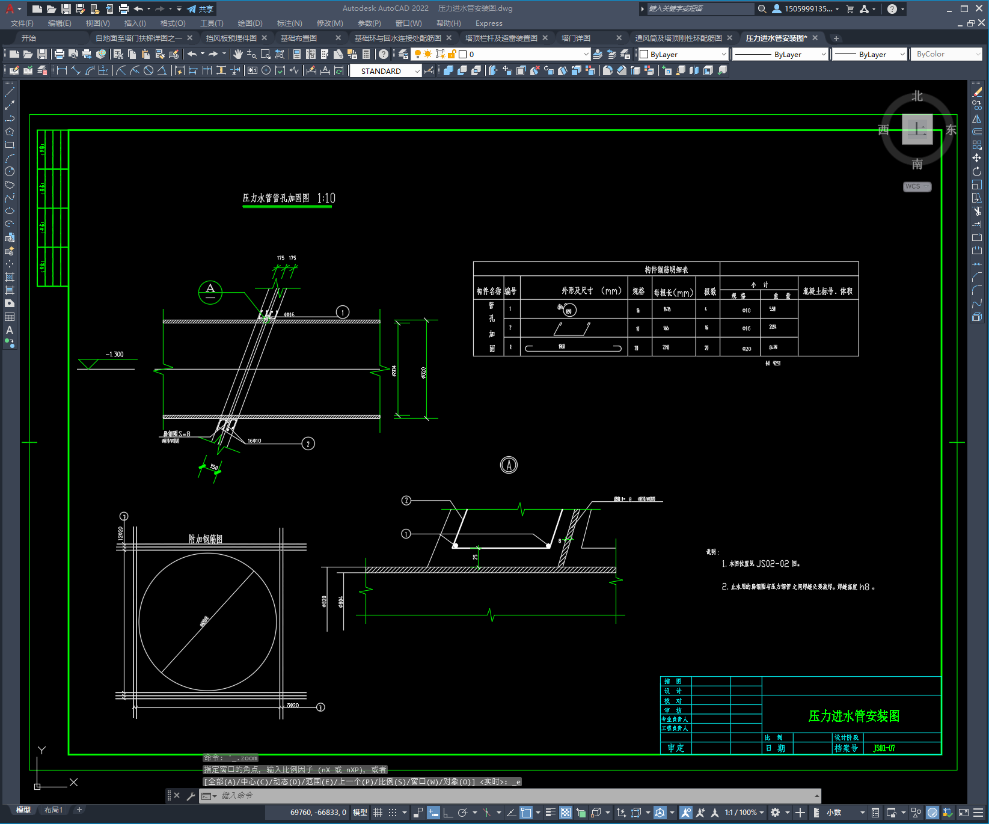Click the 上 top face of the ViewCube
This screenshot has width=989, height=824.
click(x=917, y=129)
